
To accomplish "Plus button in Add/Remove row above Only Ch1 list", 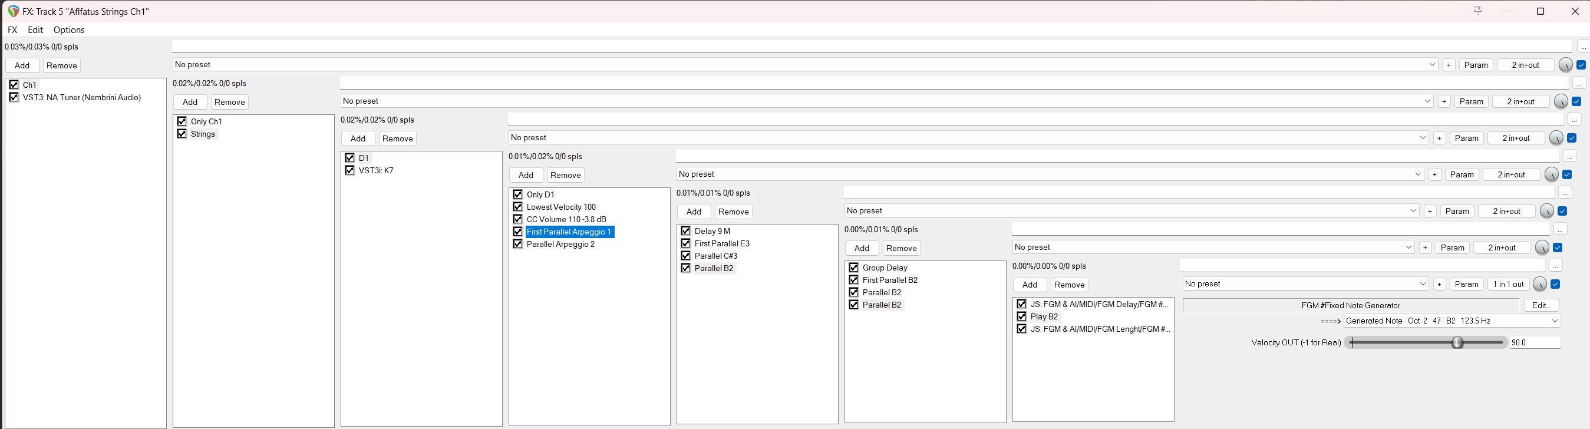I will 1444,101.
